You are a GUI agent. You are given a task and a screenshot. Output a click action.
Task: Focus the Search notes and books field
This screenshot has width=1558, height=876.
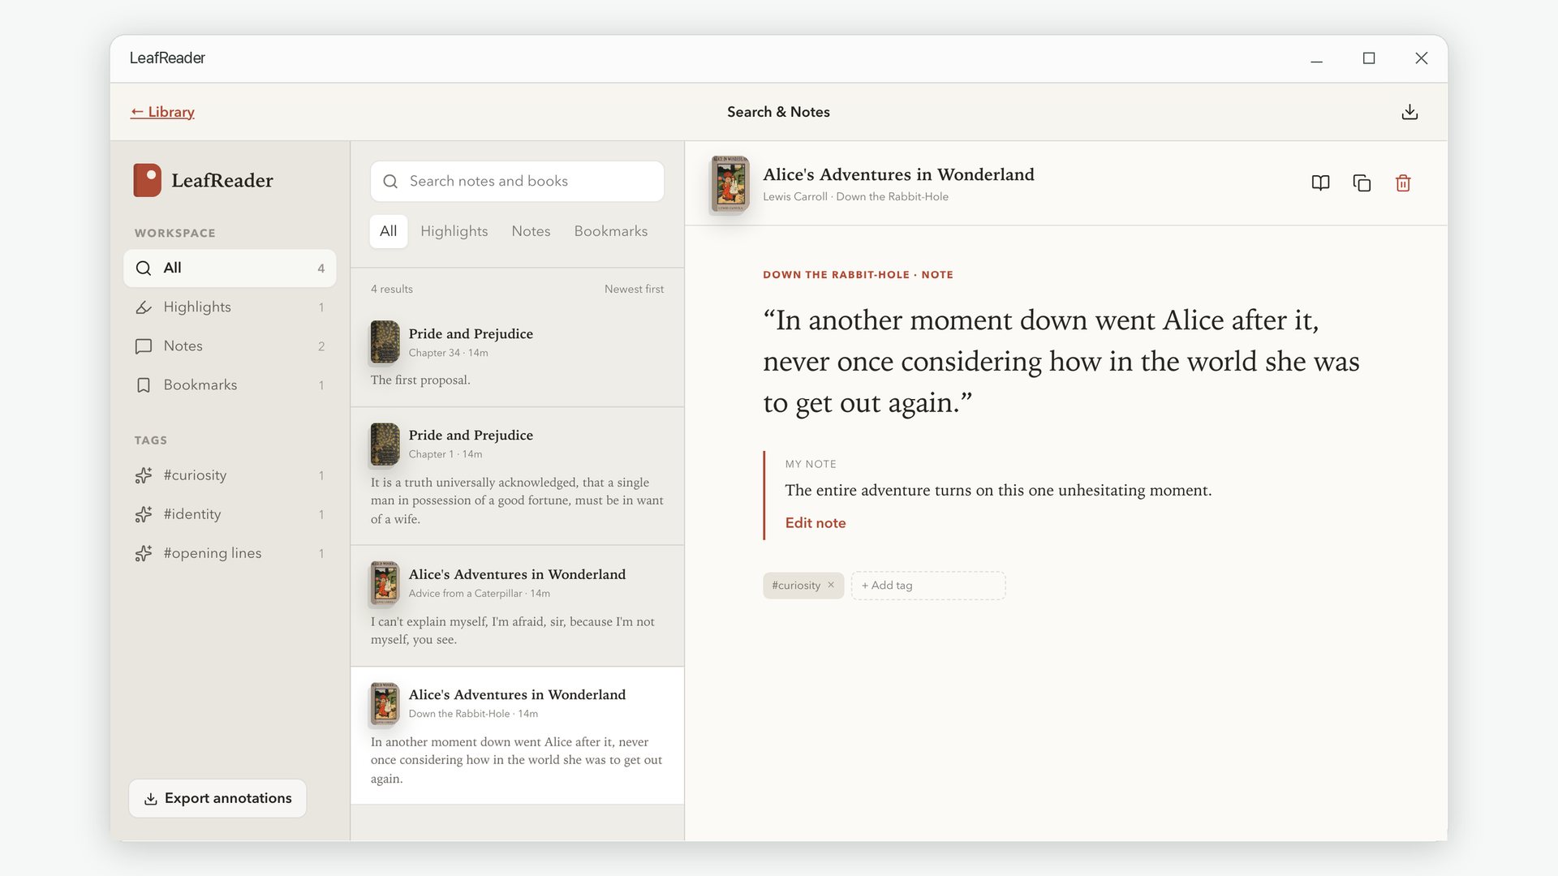point(517,182)
